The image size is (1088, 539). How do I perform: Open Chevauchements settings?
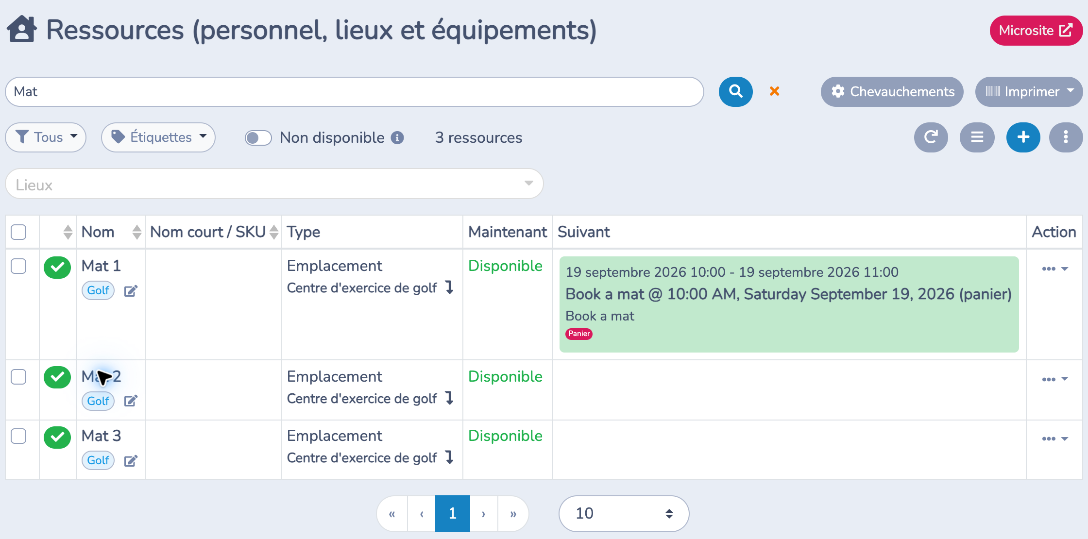[892, 91]
